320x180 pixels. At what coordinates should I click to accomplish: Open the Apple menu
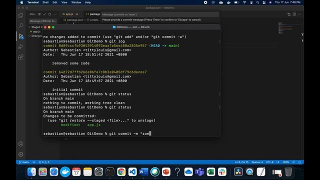pyautogui.click(x=21, y=2)
